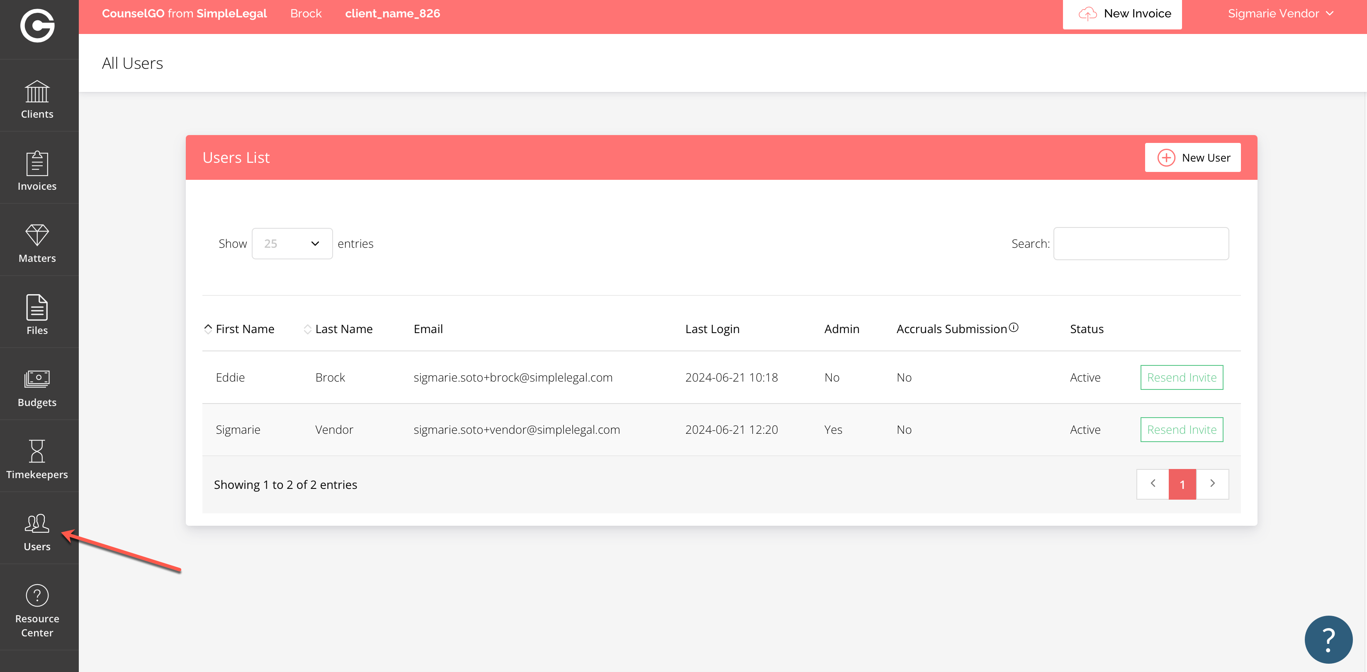Click the blue help chat bubble

[1328, 639]
